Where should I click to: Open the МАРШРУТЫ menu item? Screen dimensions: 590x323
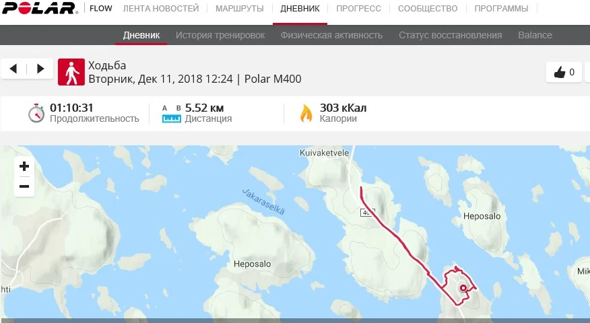pos(240,8)
